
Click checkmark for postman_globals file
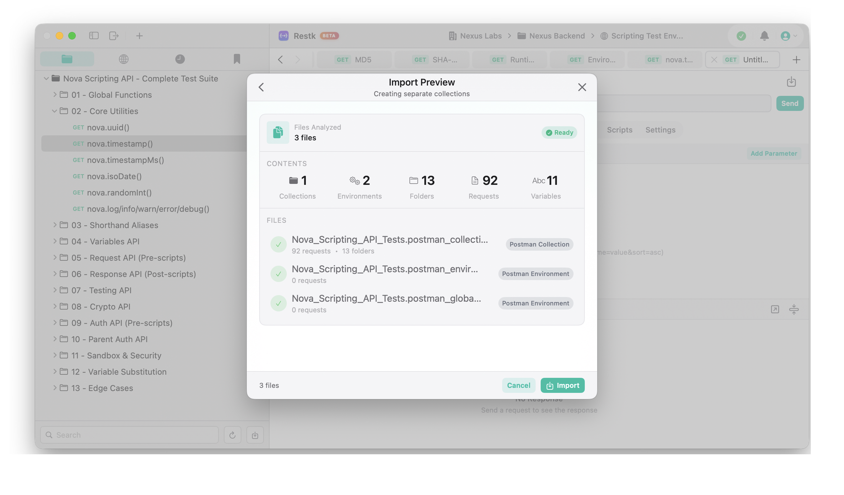coord(278,303)
